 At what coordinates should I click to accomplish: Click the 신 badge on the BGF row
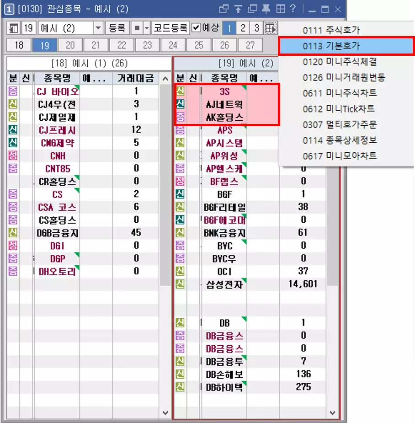[x=180, y=194]
